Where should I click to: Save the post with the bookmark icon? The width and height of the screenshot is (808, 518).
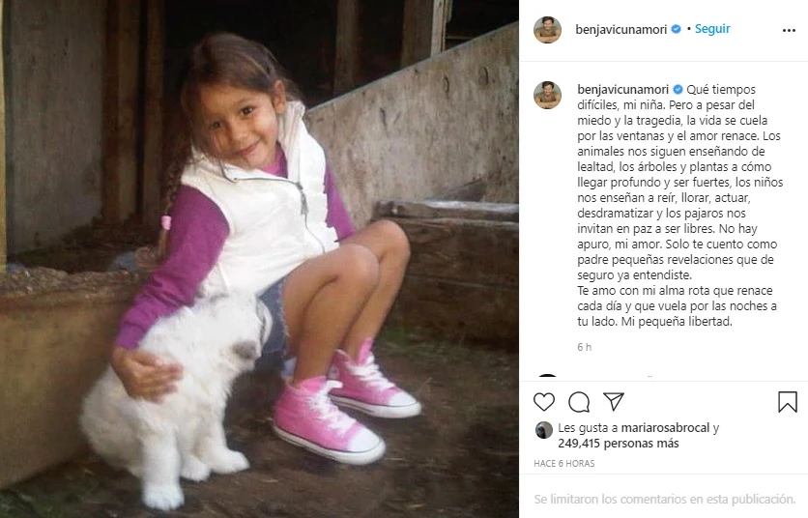788,402
